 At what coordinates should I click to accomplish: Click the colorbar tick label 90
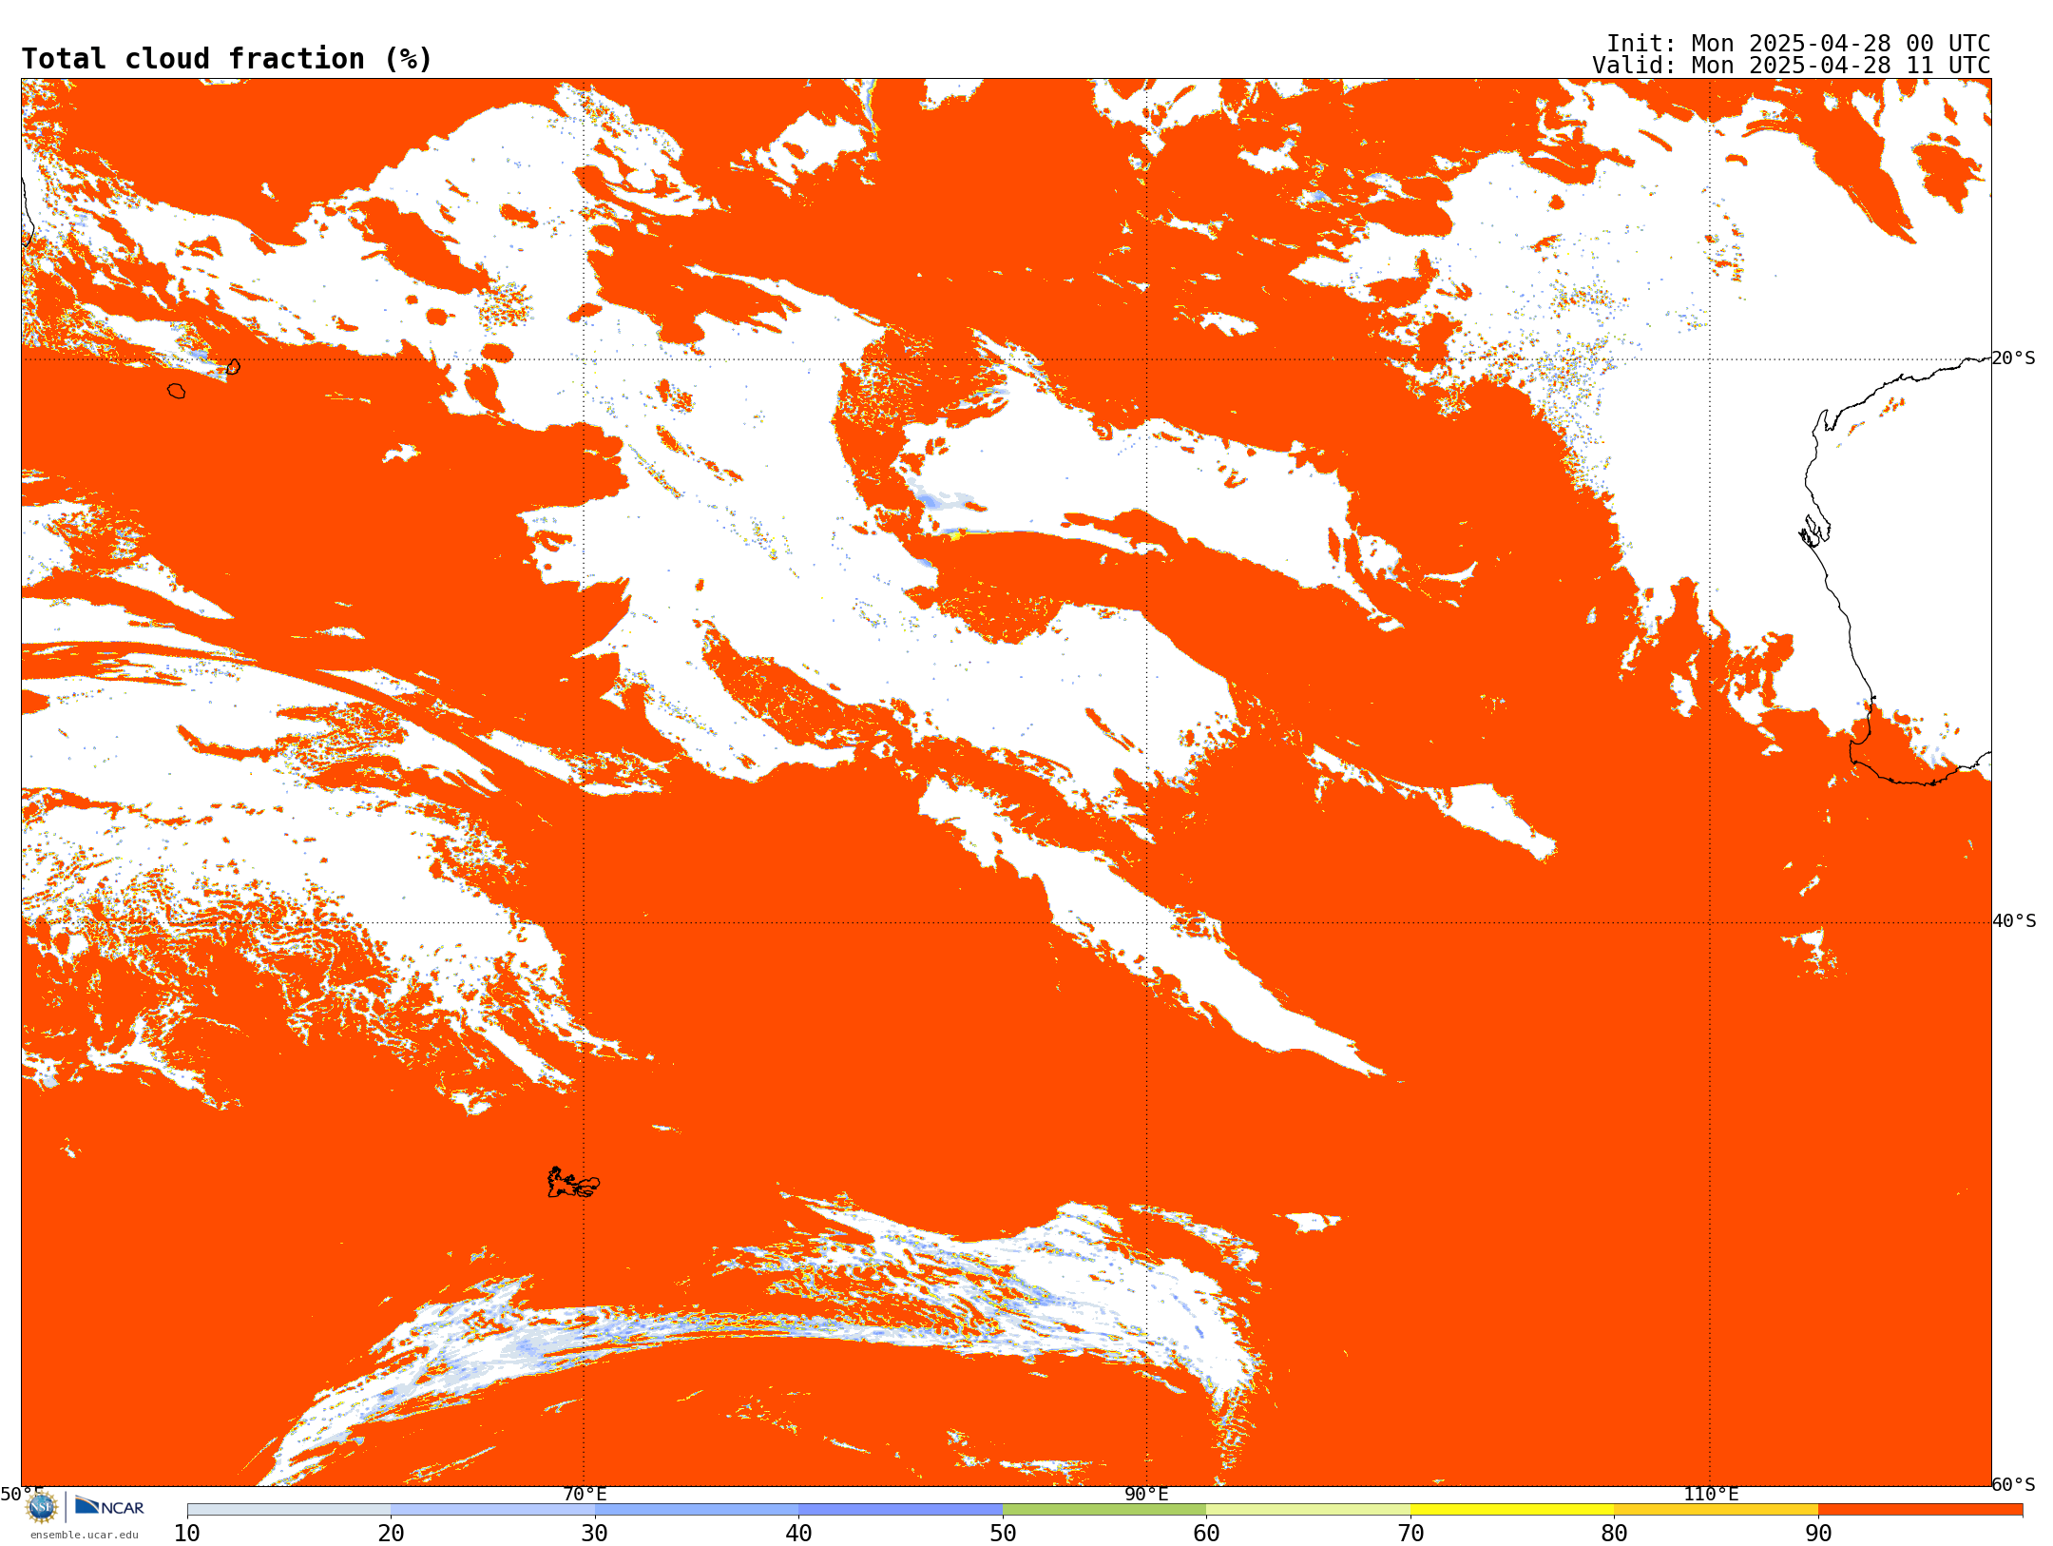click(x=1818, y=1534)
